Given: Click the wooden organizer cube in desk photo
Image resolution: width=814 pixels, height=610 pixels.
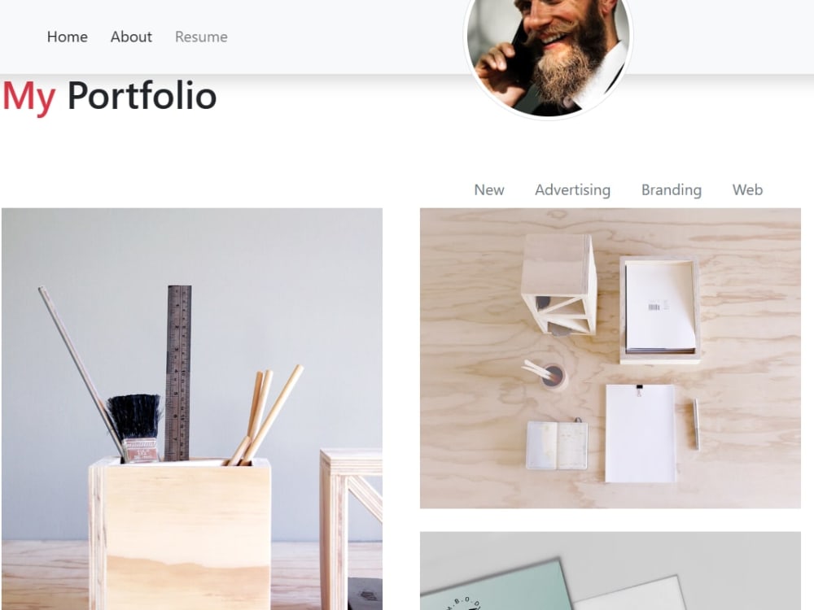Looking at the screenshot, I should [x=559, y=284].
